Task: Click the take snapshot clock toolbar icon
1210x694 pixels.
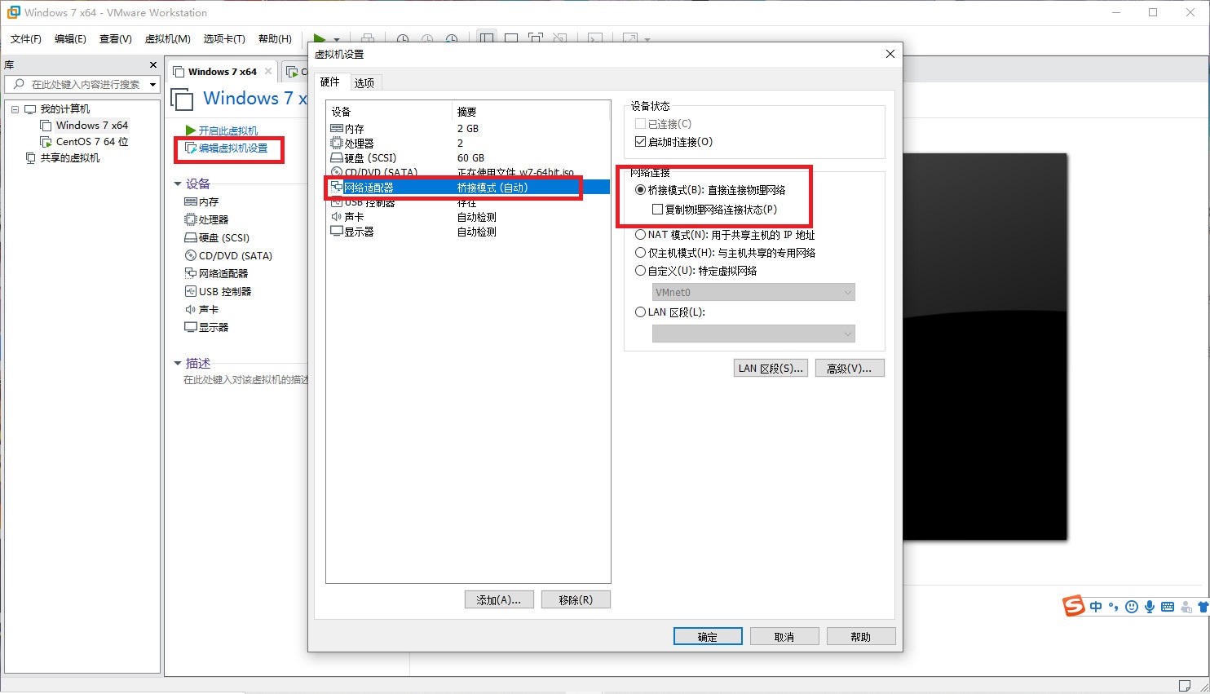Action: pos(403,39)
